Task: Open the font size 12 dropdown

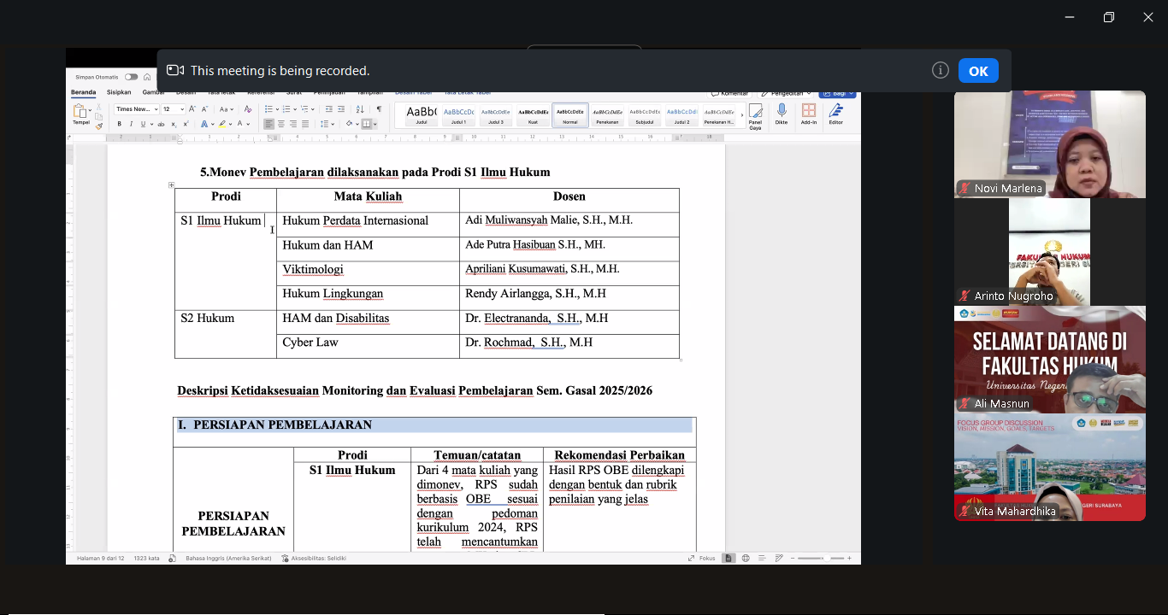Action: pos(173,109)
